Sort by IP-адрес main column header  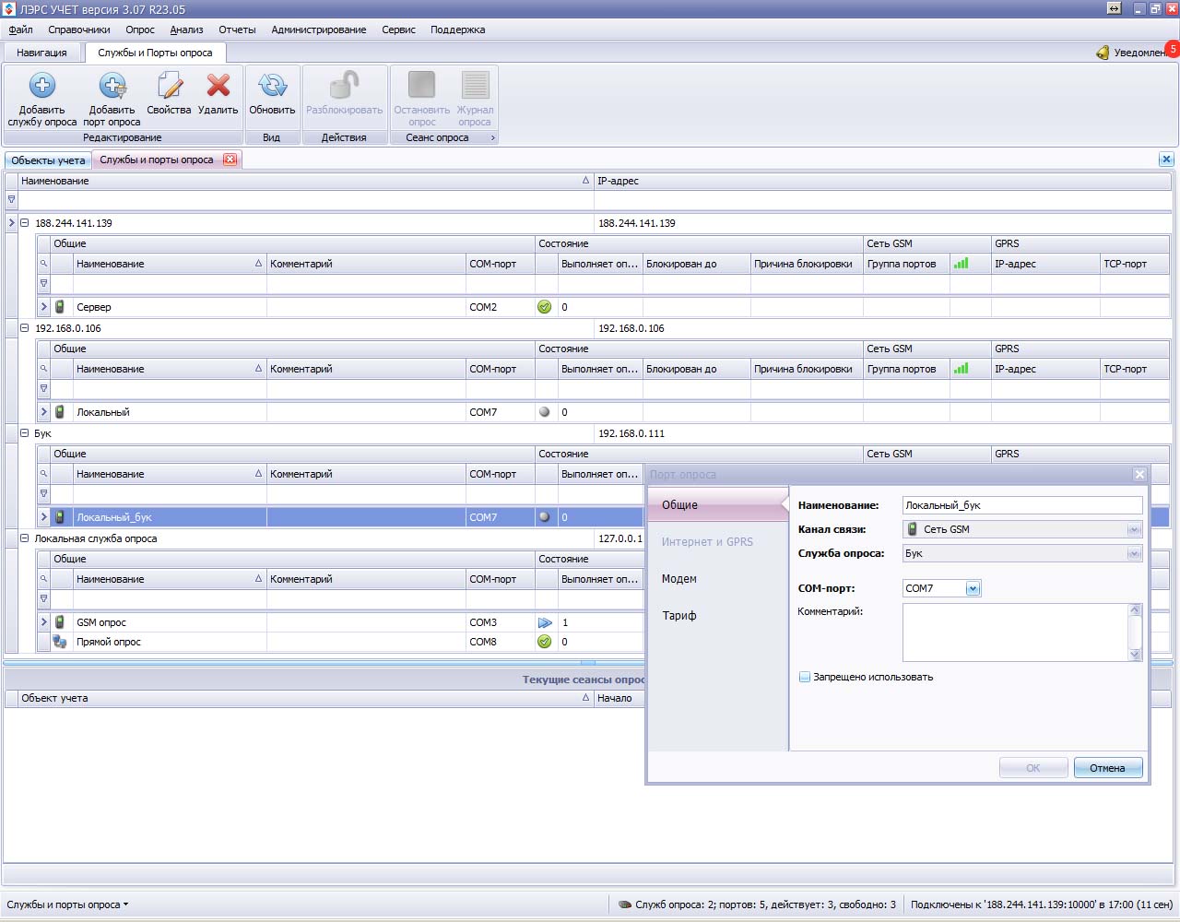[882, 181]
